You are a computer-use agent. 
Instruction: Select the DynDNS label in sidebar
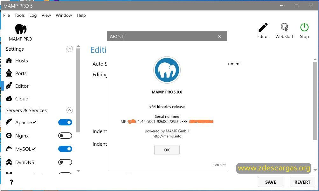point(25,162)
